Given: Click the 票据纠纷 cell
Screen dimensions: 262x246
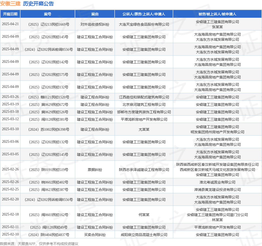Looking at the screenshot, I should (95, 170).
